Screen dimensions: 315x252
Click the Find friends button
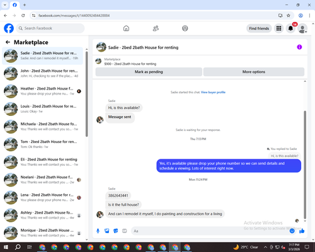pos(259,28)
